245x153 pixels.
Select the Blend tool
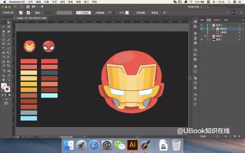point(9,66)
